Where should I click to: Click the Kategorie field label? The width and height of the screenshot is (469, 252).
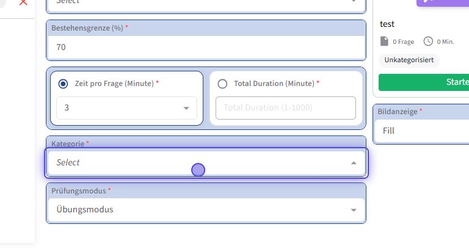tap(68, 143)
